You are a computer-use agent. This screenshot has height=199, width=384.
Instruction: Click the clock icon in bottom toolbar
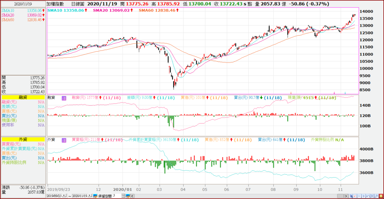355,196
